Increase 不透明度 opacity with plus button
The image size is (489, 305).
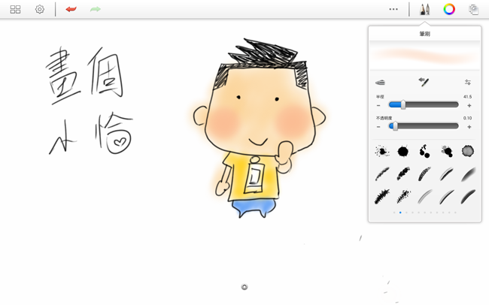pyautogui.click(x=469, y=127)
